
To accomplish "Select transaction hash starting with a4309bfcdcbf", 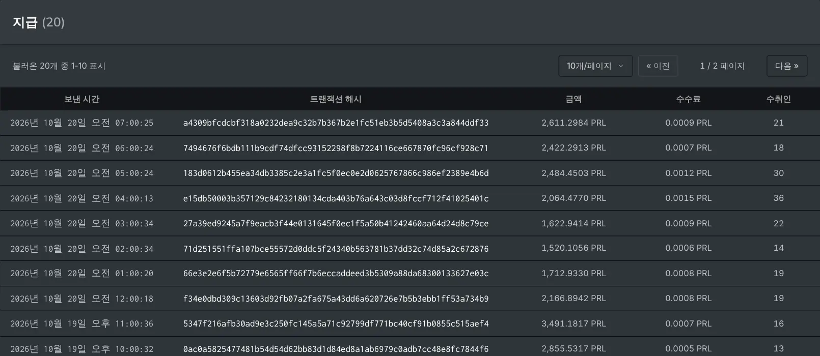I will point(336,123).
